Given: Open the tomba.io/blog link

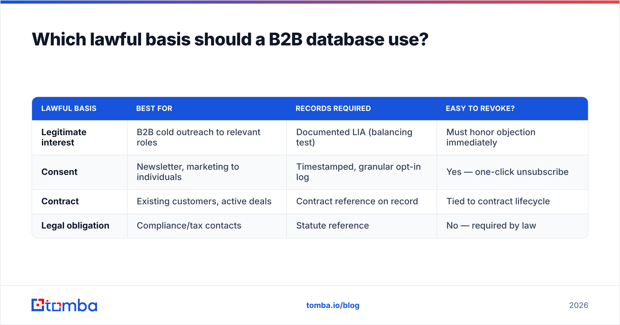Looking at the screenshot, I should 333,305.
